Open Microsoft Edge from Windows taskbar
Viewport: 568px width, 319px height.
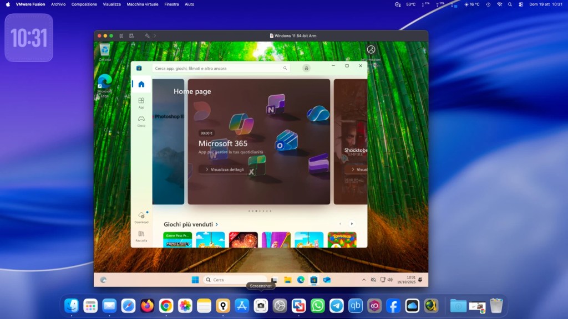point(301,280)
